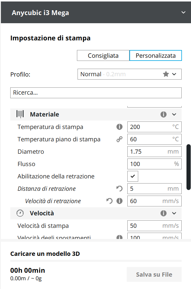Click the Ricerca search field
Image resolution: width=191 pixels, height=289 pixels.
pyautogui.click(x=96, y=93)
